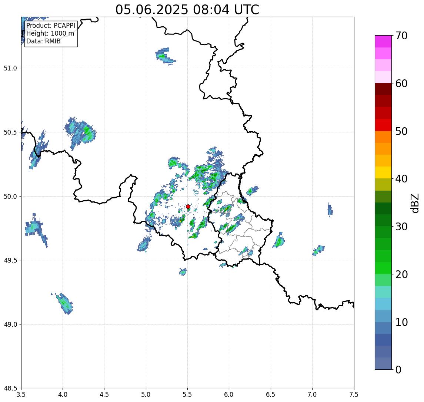Click the red radar location marker
This screenshot has height=402, width=424.
pyautogui.click(x=188, y=207)
